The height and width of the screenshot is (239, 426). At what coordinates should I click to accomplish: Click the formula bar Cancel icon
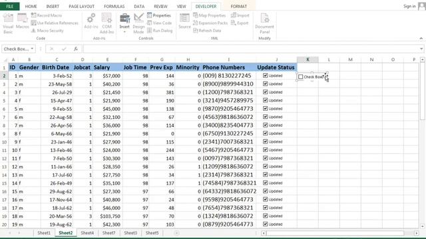pyautogui.click(x=51, y=48)
